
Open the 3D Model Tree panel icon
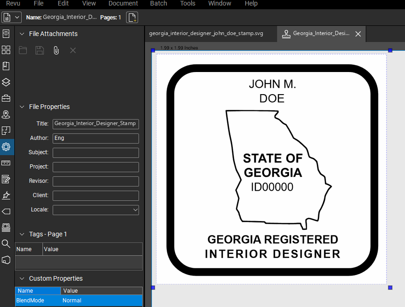click(x=6, y=260)
